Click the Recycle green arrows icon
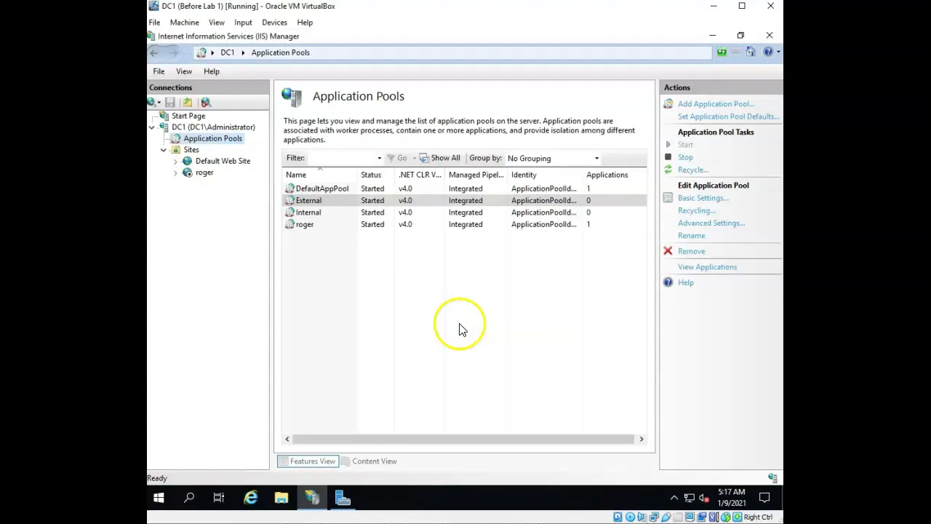Image resolution: width=931 pixels, height=524 pixels. click(668, 170)
